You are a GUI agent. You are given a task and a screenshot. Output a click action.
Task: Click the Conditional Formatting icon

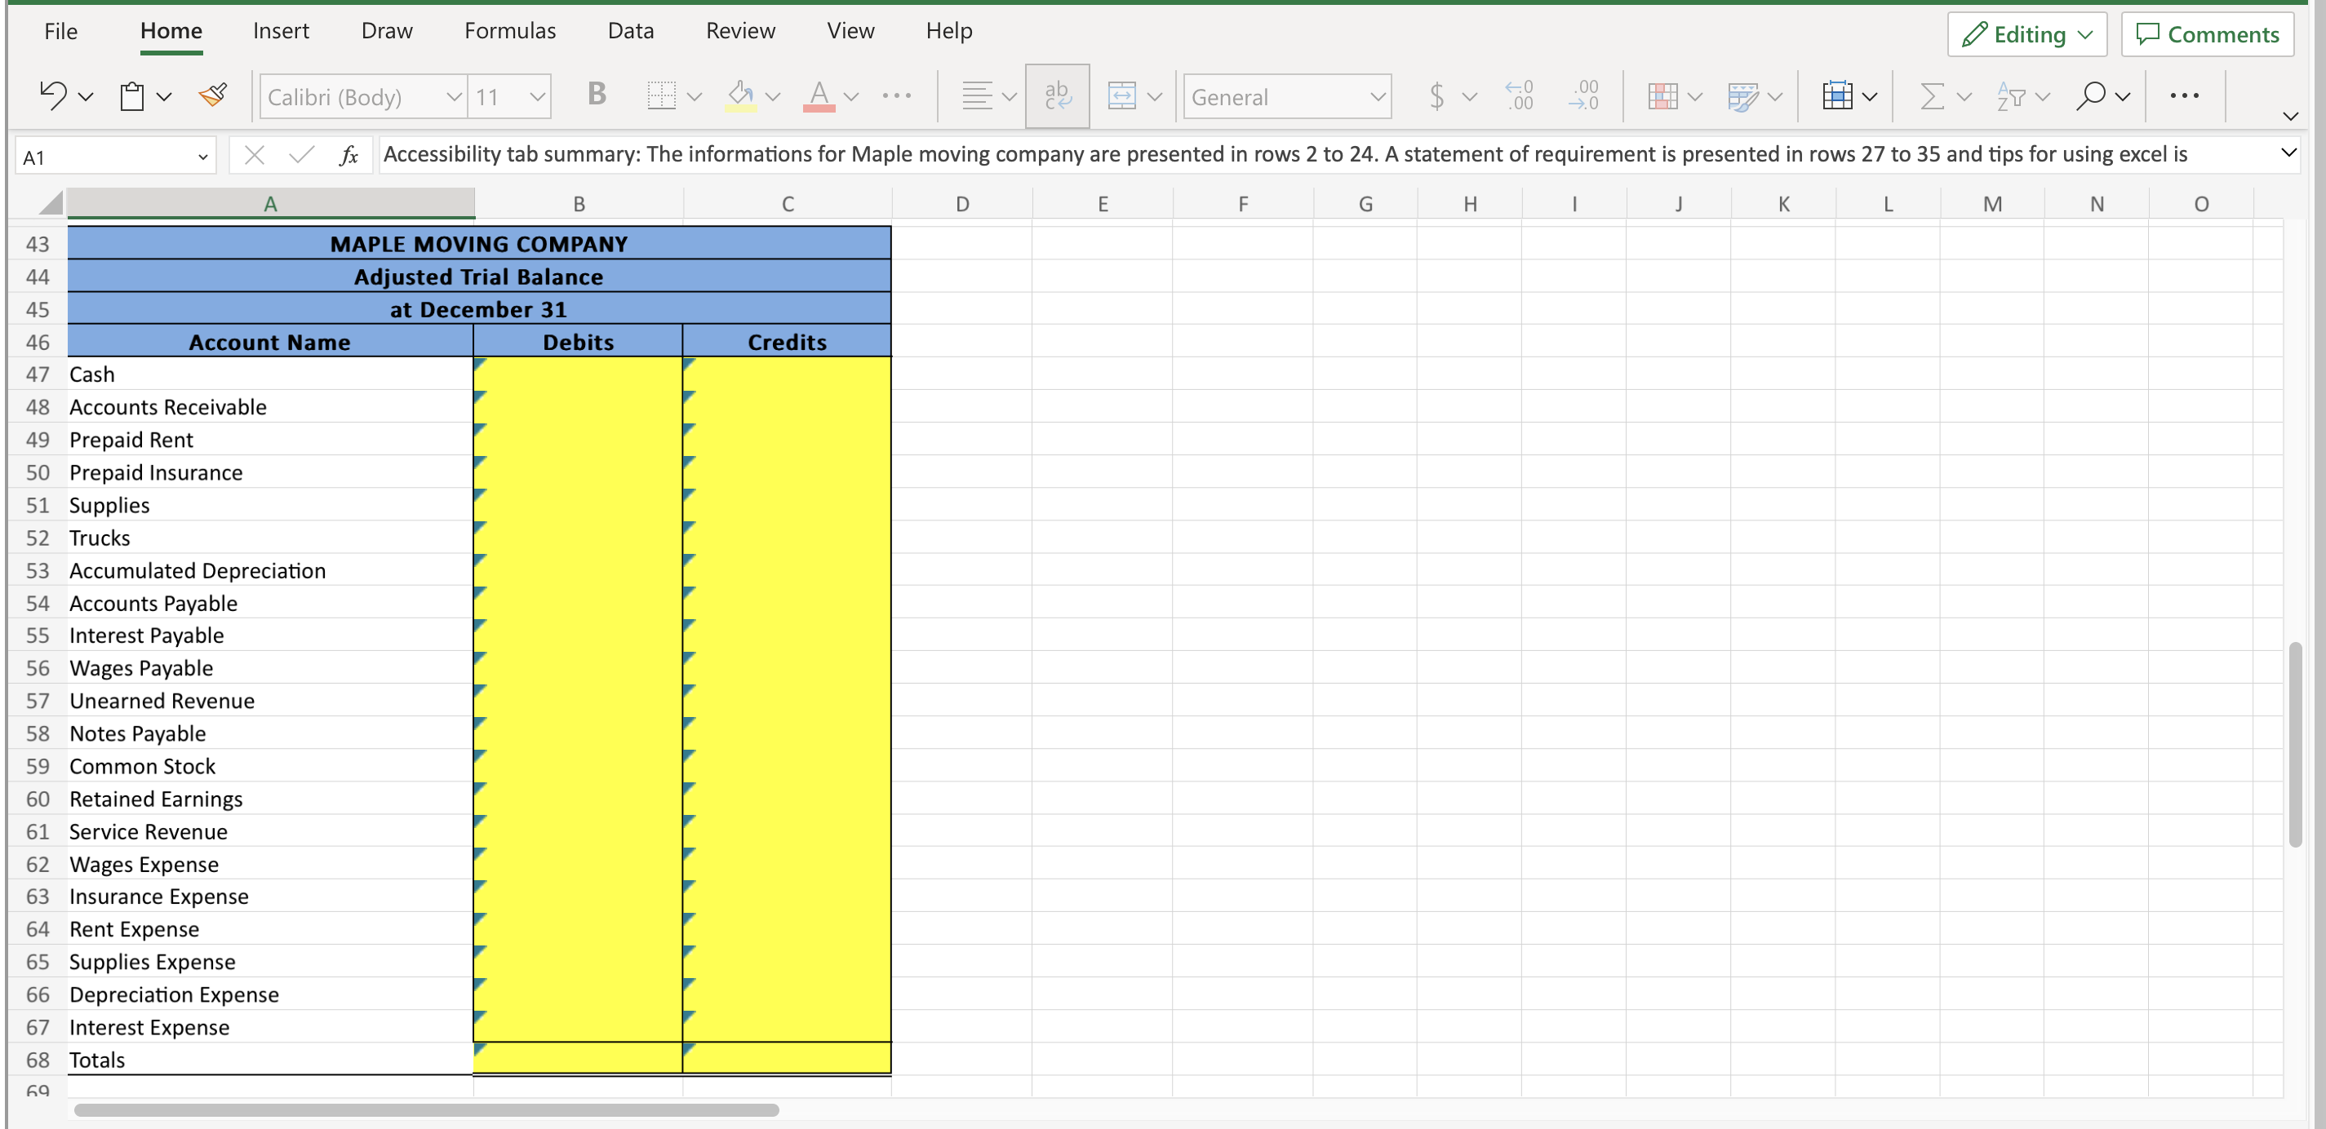point(1662,95)
